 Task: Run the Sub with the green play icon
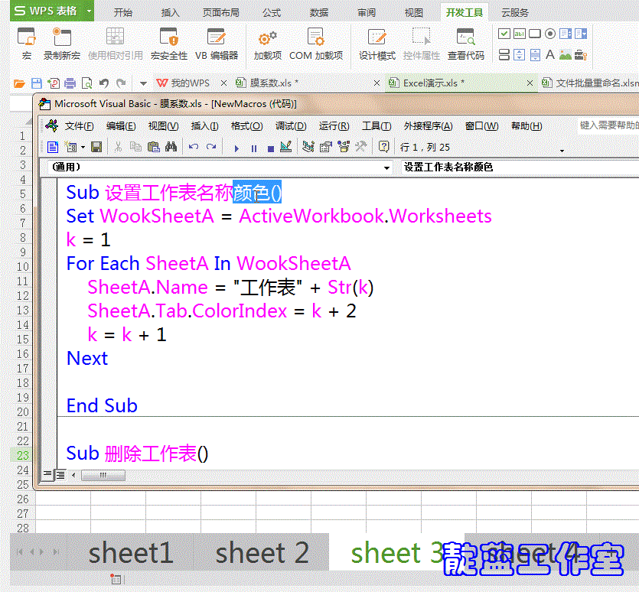238,146
